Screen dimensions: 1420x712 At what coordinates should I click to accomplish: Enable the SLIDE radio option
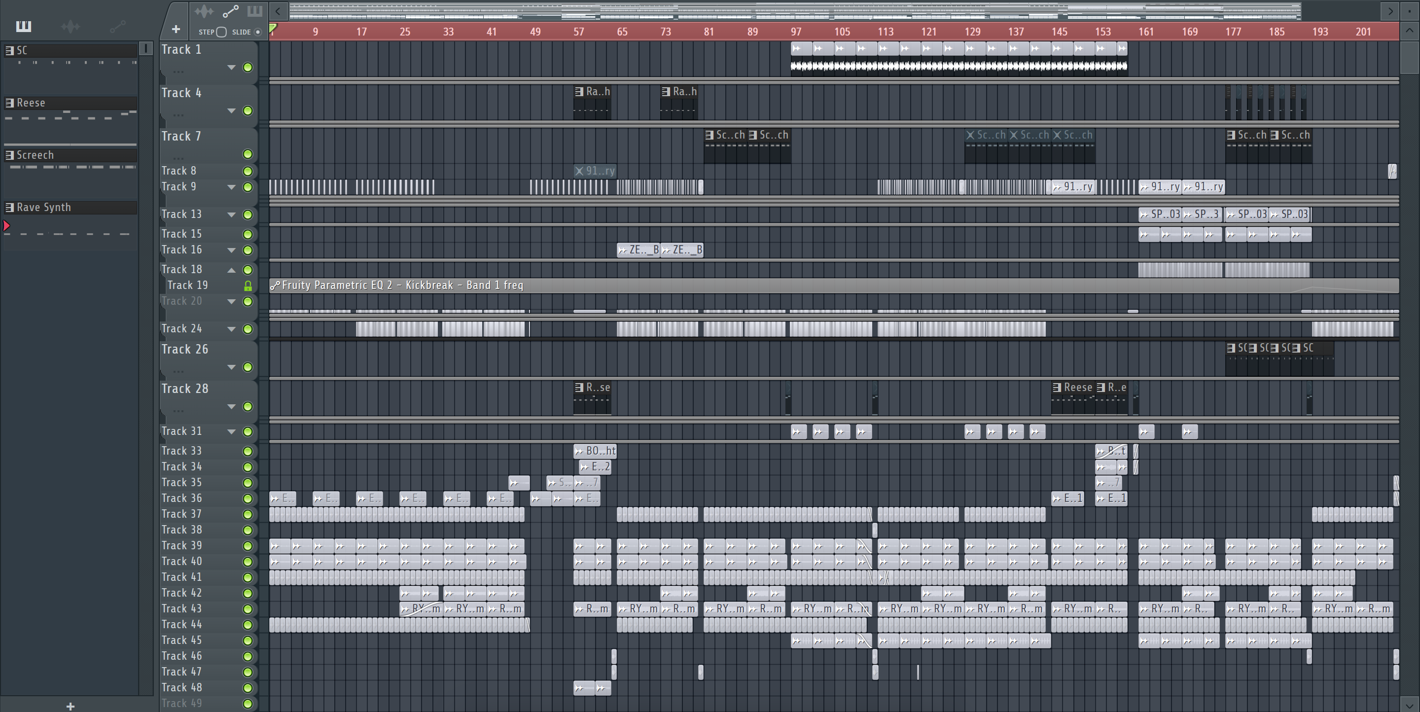(x=257, y=32)
